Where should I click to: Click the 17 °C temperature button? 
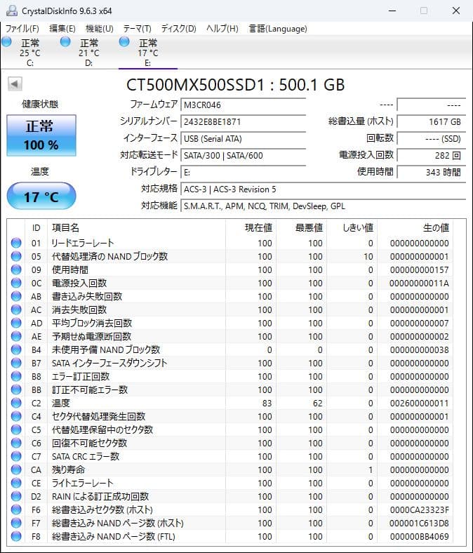pos(41,196)
